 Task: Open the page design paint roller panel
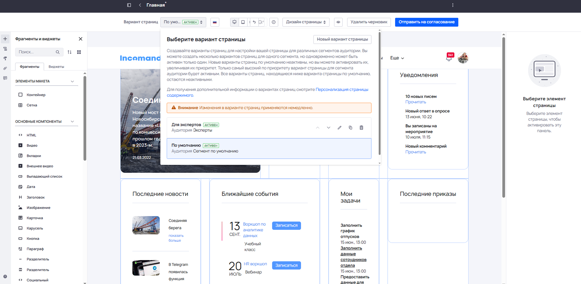5,58
